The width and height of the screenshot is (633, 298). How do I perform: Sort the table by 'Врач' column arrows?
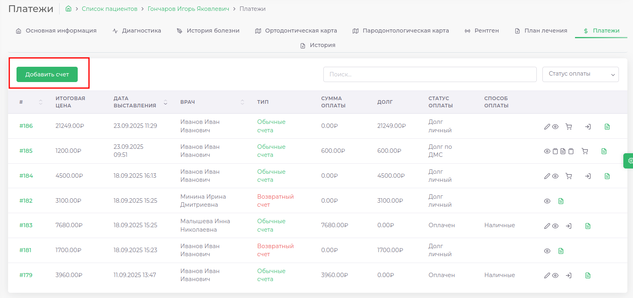coord(242,102)
